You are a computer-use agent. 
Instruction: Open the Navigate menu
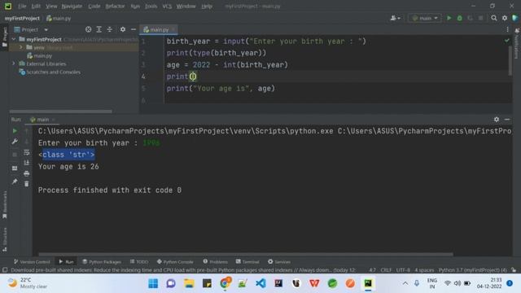(x=72, y=6)
